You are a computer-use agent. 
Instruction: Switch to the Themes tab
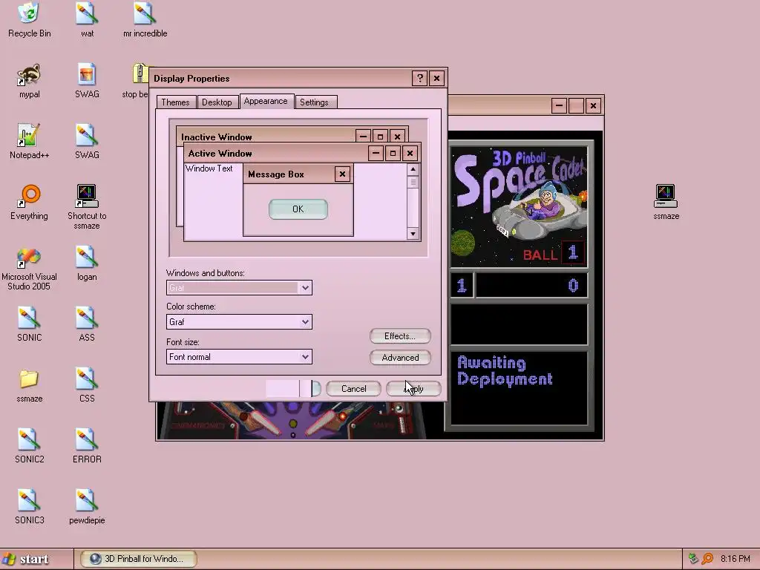175,102
